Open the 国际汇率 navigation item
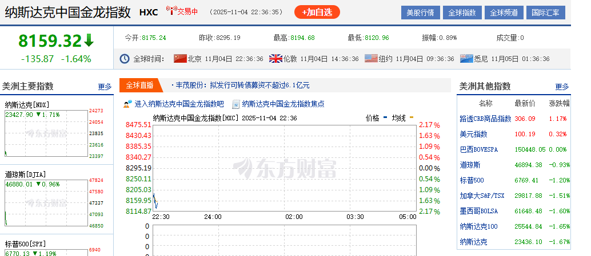Image resolution: width=591 pixels, height=256 pixels. (x=545, y=13)
